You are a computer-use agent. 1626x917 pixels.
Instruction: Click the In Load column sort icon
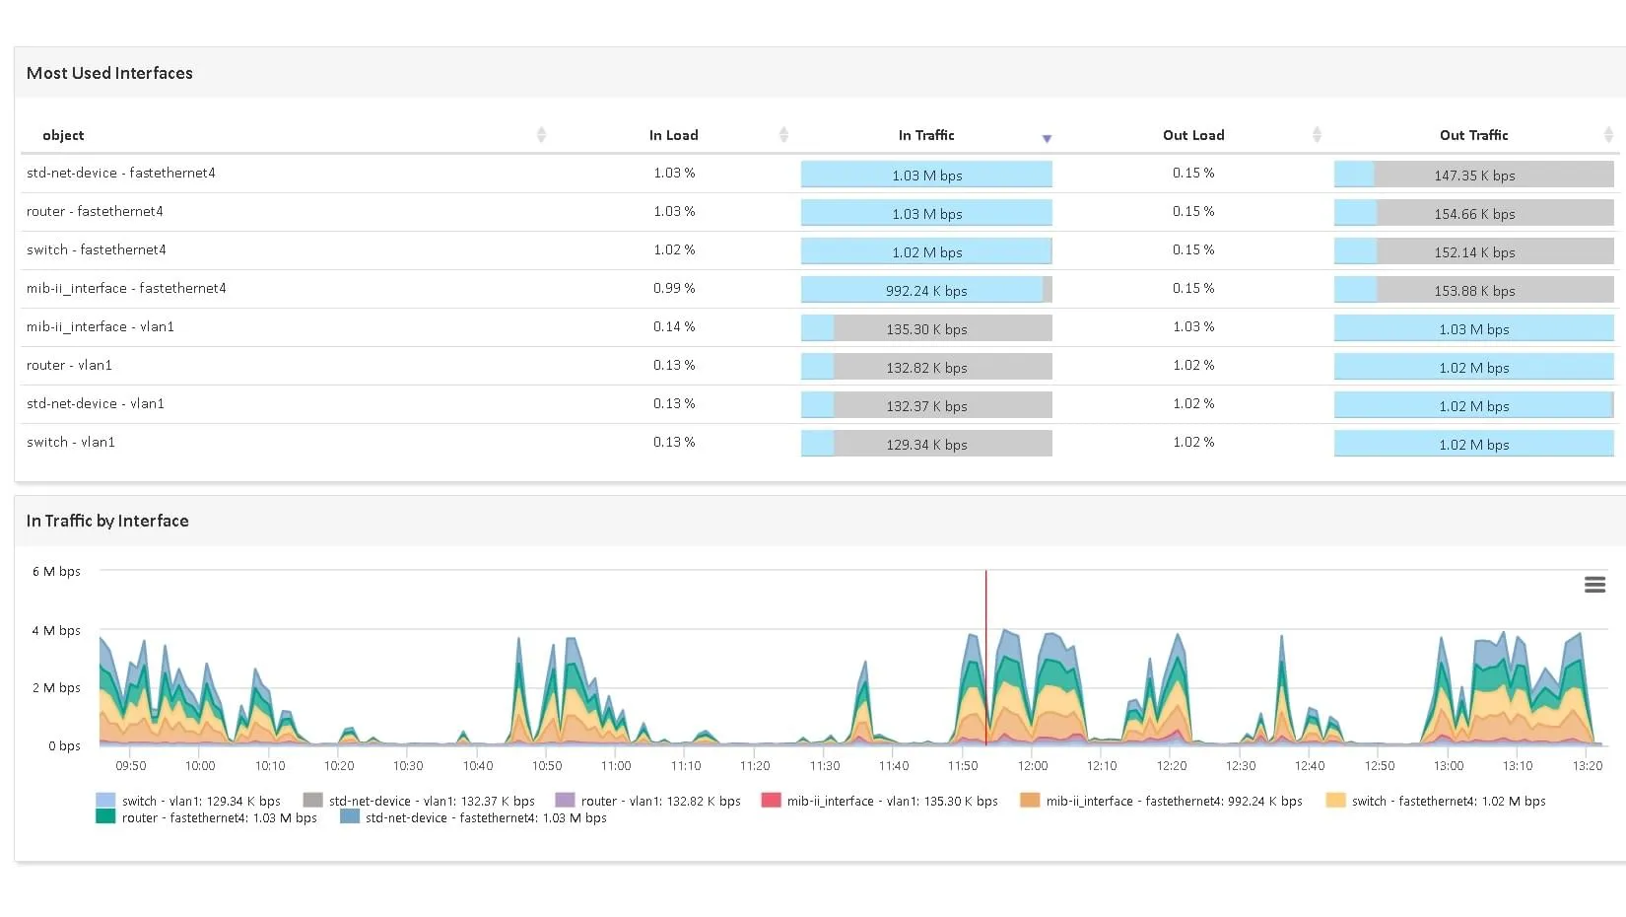click(783, 134)
